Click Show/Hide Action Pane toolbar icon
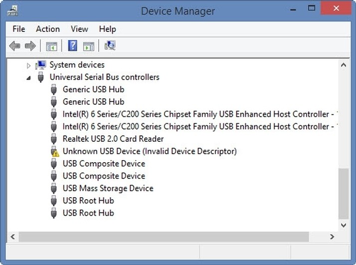Screen dimensions: 356x265 pos(89,46)
